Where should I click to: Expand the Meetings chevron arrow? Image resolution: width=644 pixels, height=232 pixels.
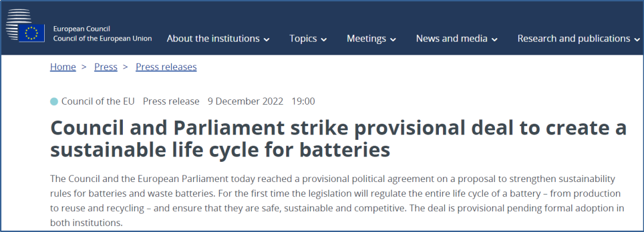393,40
